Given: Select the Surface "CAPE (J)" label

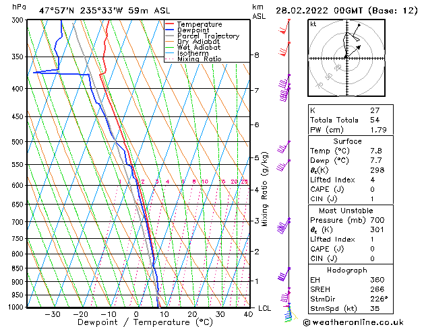Looking at the screenshot, I should point(327,189).
